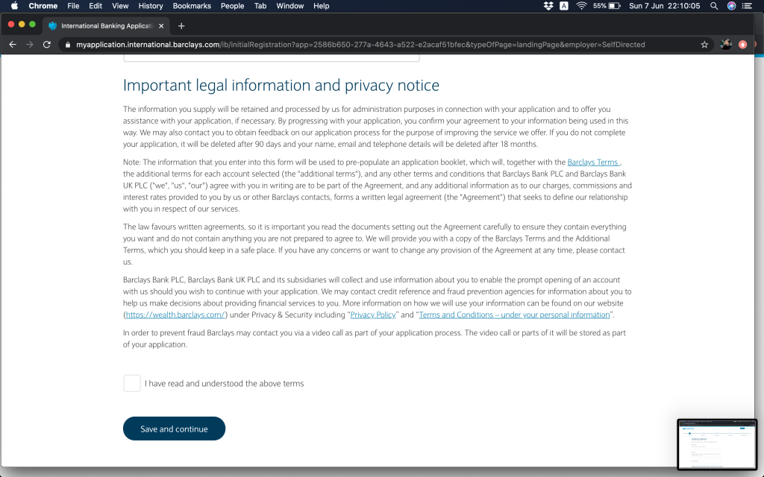This screenshot has height=477, width=764.
Task: Open the History menu
Action: click(151, 6)
